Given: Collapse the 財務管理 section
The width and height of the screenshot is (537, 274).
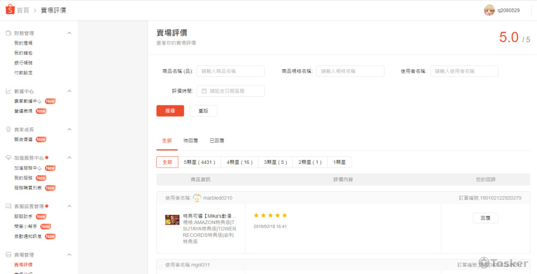Looking at the screenshot, I should 69,33.
